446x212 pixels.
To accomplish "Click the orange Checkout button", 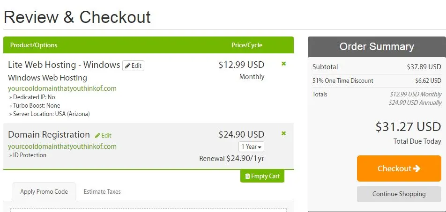I will [x=399, y=168].
